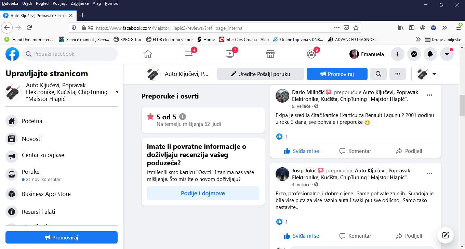
Task: Click the top Promoviraj button
Action: point(337,74)
